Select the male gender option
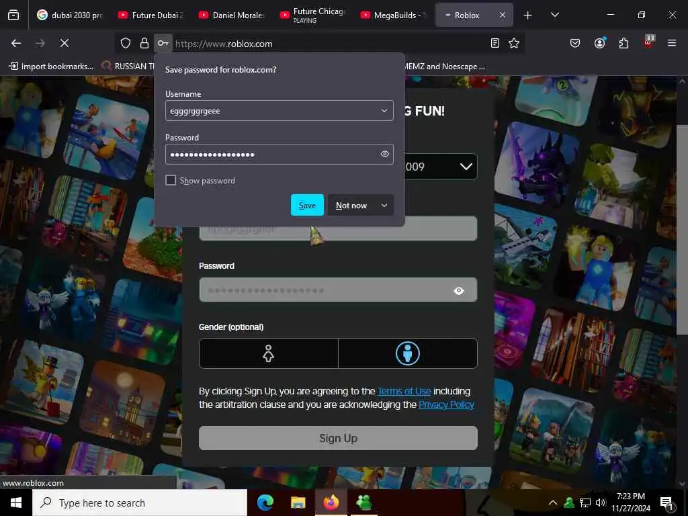 [x=408, y=353]
